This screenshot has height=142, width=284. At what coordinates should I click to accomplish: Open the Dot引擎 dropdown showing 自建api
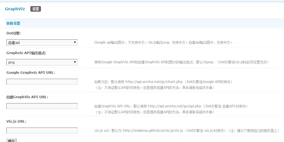point(42,42)
